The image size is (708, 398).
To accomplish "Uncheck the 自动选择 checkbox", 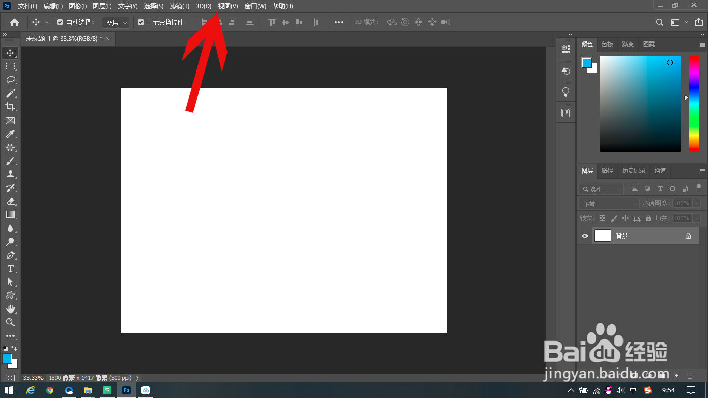I will [x=60, y=22].
